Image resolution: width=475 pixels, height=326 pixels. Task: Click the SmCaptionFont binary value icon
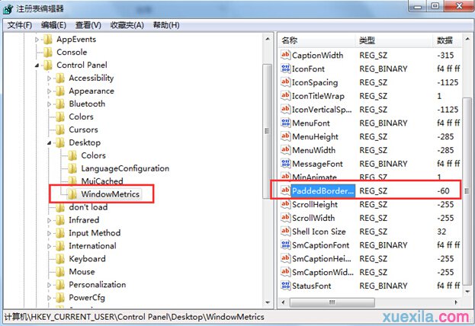point(285,245)
